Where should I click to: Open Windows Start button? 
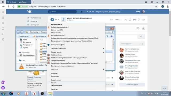tap(3, 94)
